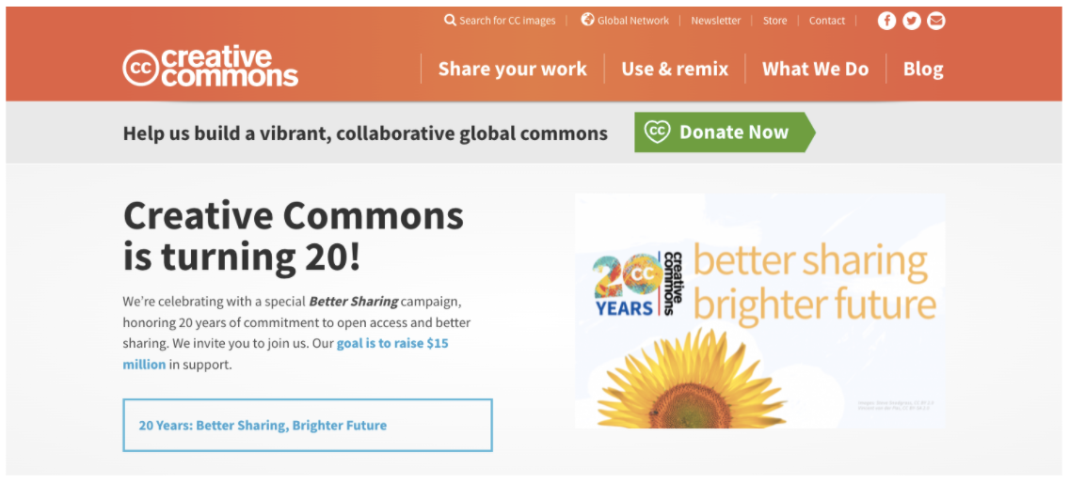This screenshot has width=1069, height=483.
Task: Click the CC heart icon on Donate
Action: (x=658, y=132)
